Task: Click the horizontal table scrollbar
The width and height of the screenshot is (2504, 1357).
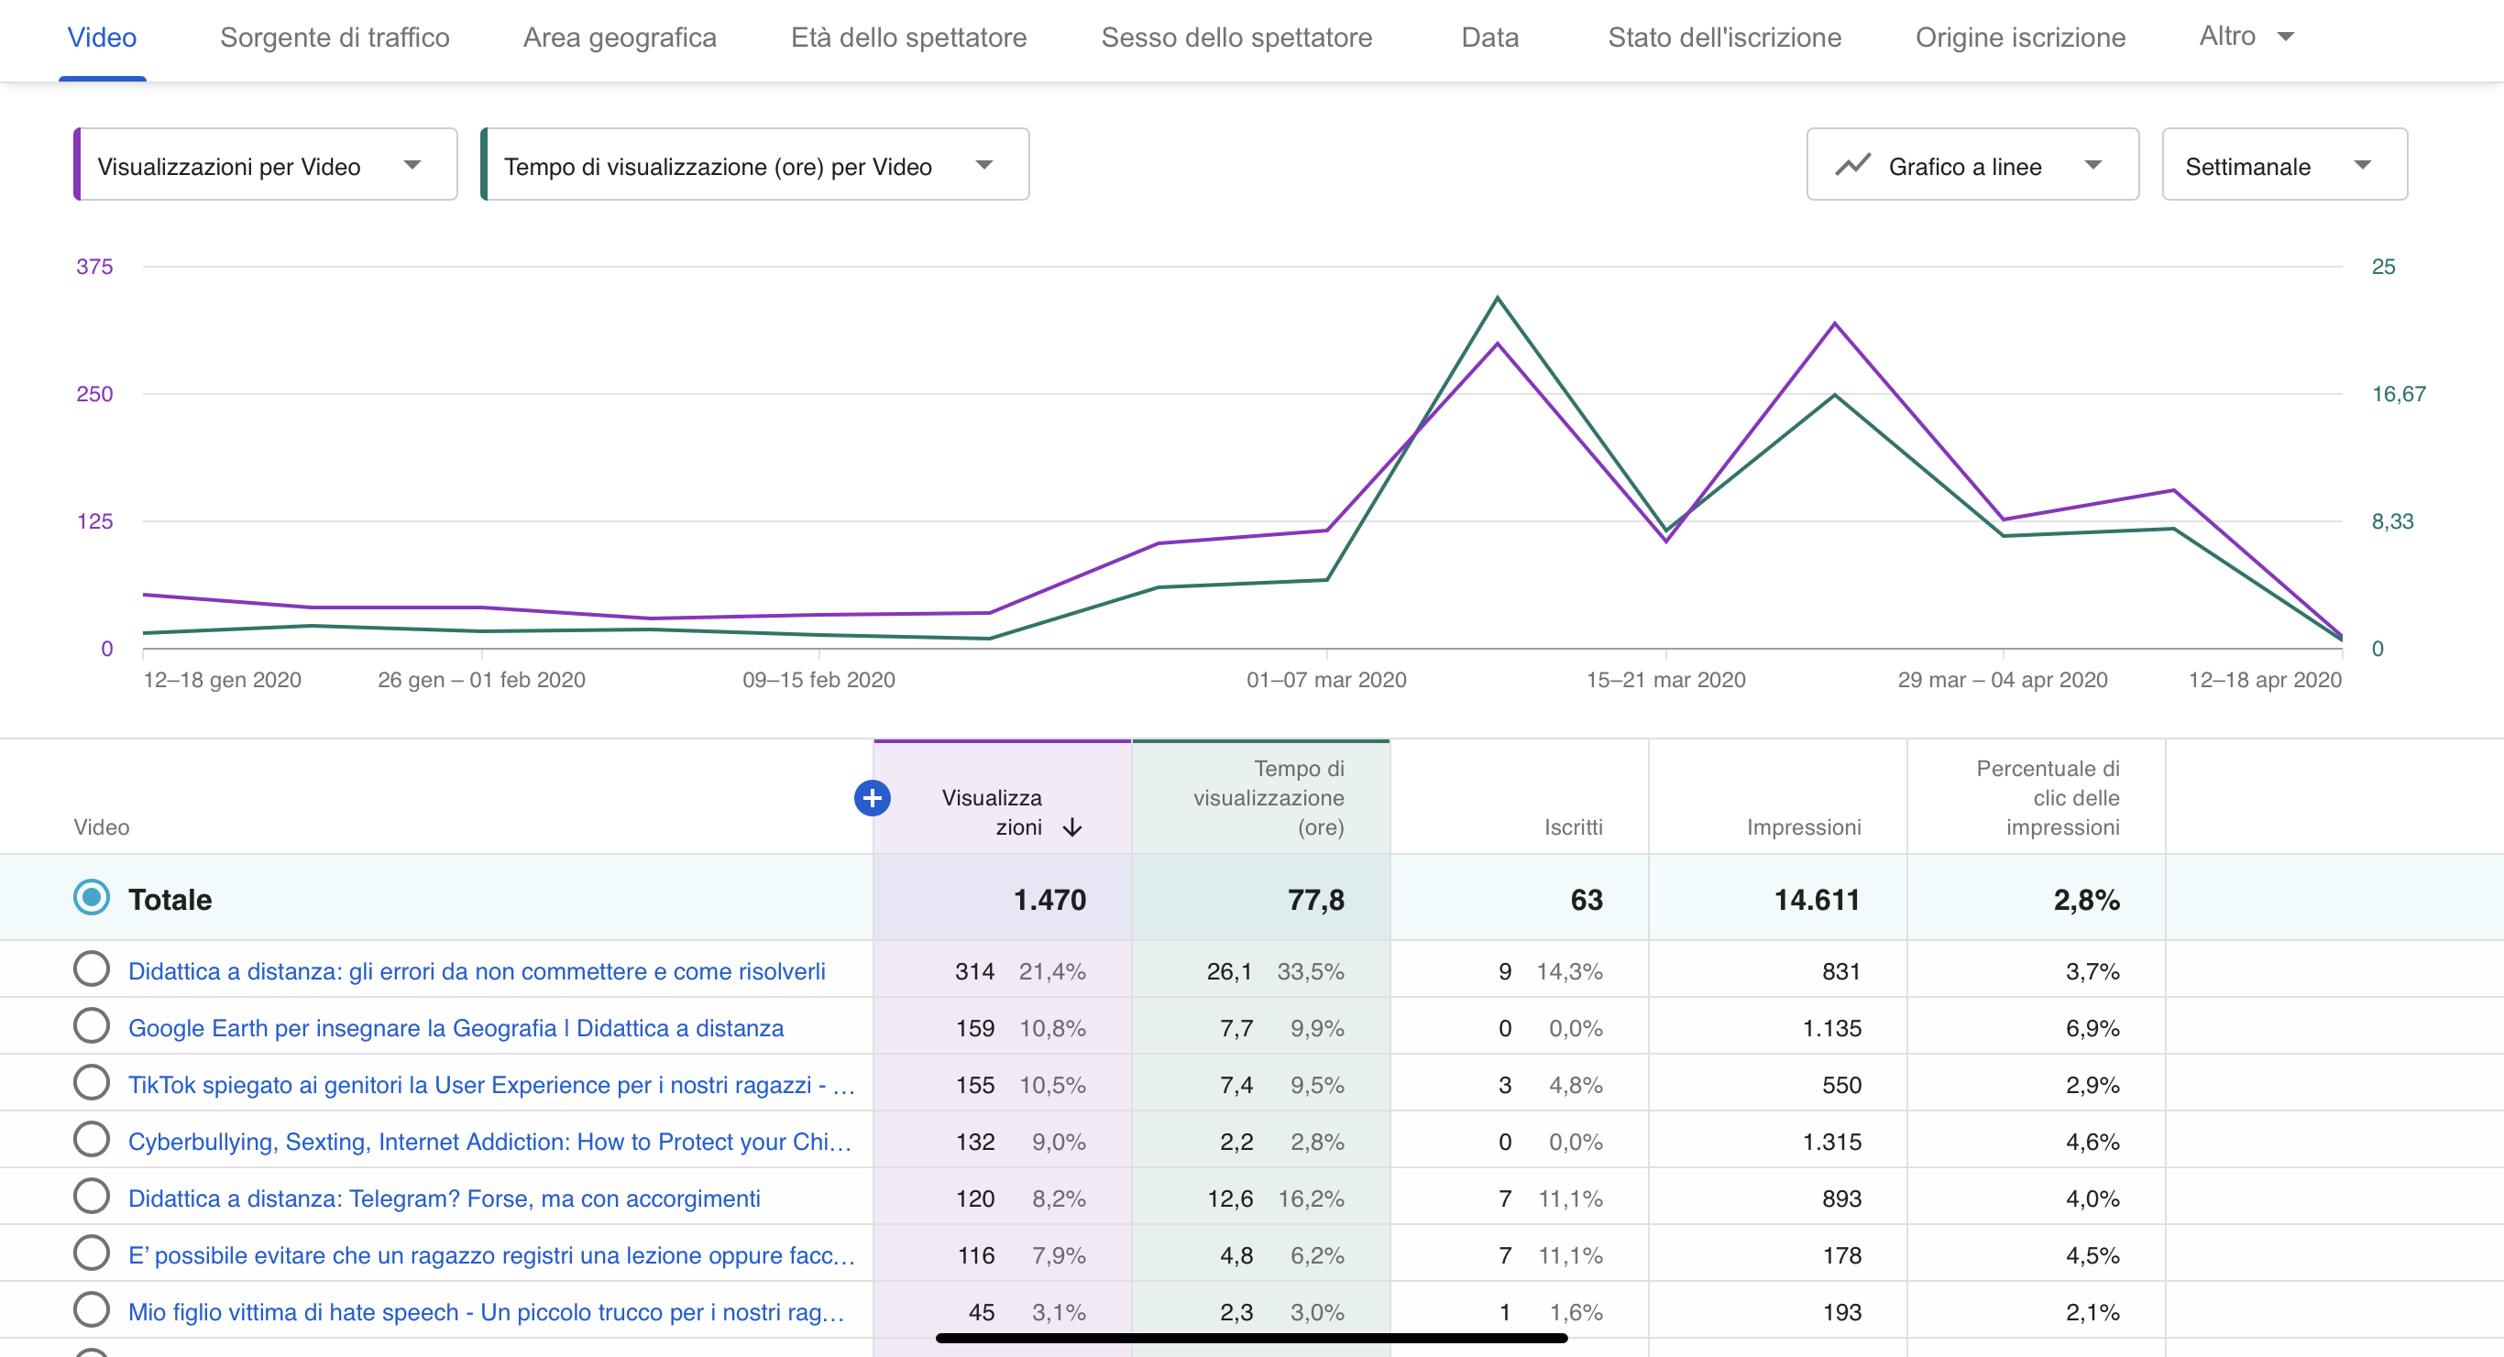Action: 1250,1339
